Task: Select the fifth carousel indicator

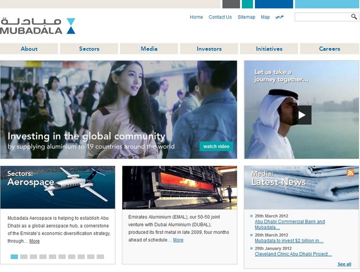Action: pos(52,257)
